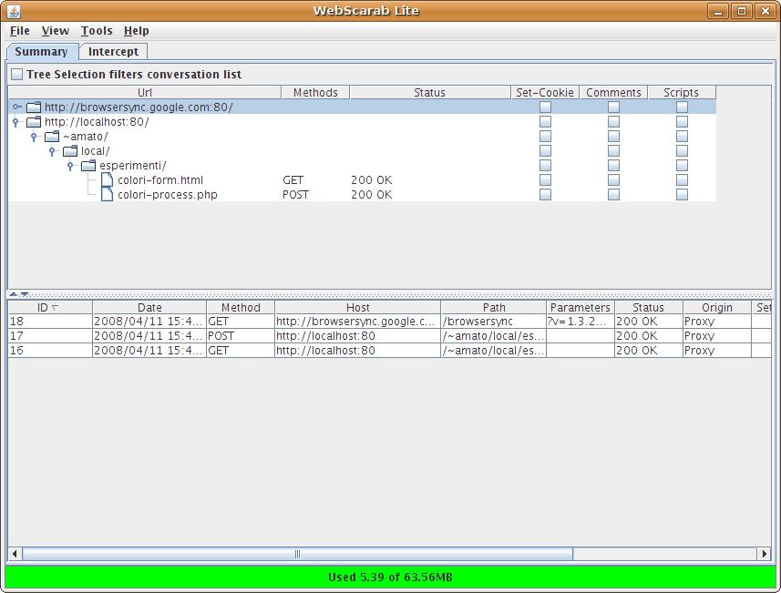This screenshot has height=593, width=781.
Task: Toggle Comments checkbox for localhost:80 row
Action: point(613,121)
